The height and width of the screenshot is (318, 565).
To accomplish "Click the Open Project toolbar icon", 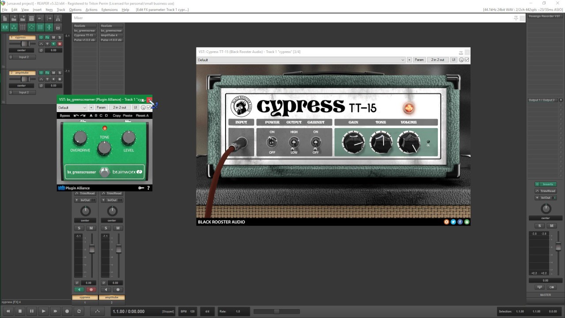I will pos(14,19).
